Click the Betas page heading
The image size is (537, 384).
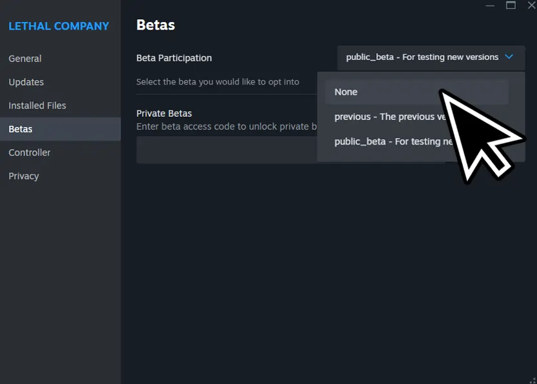pyautogui.click(x=155, y=25)
